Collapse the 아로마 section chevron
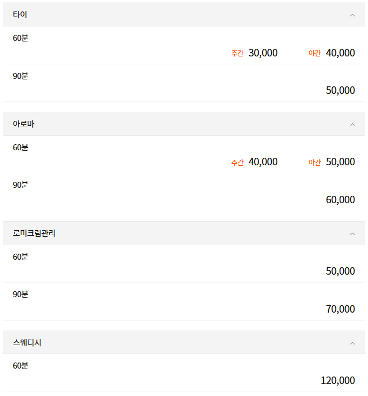The height and width of the screenshot is (396, 368). 353,124
